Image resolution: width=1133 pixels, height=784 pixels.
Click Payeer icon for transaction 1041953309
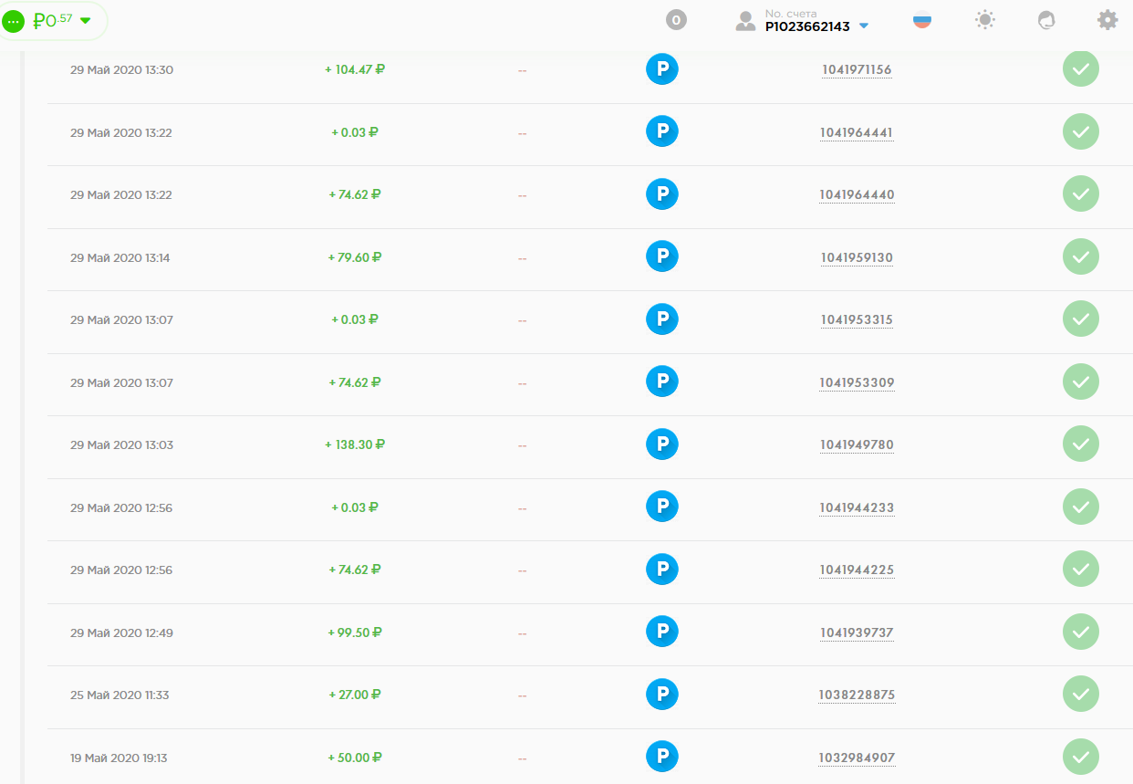pyautogui.click(x=662, y=382)
